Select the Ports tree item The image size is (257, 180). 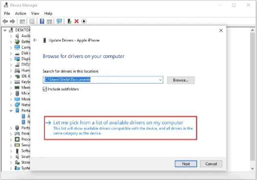pos(25,128)
